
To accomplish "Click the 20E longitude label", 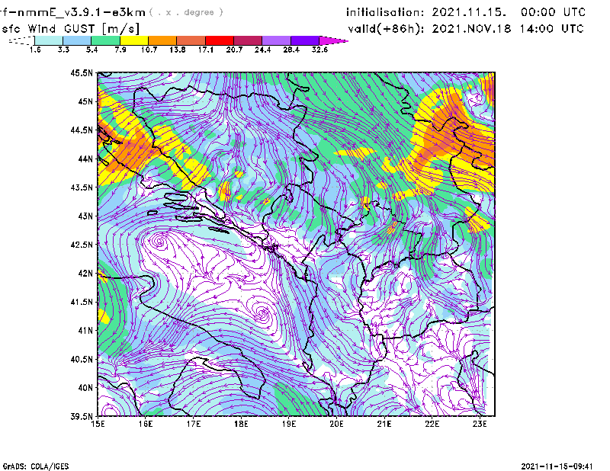I will click(x=336, y=424).
